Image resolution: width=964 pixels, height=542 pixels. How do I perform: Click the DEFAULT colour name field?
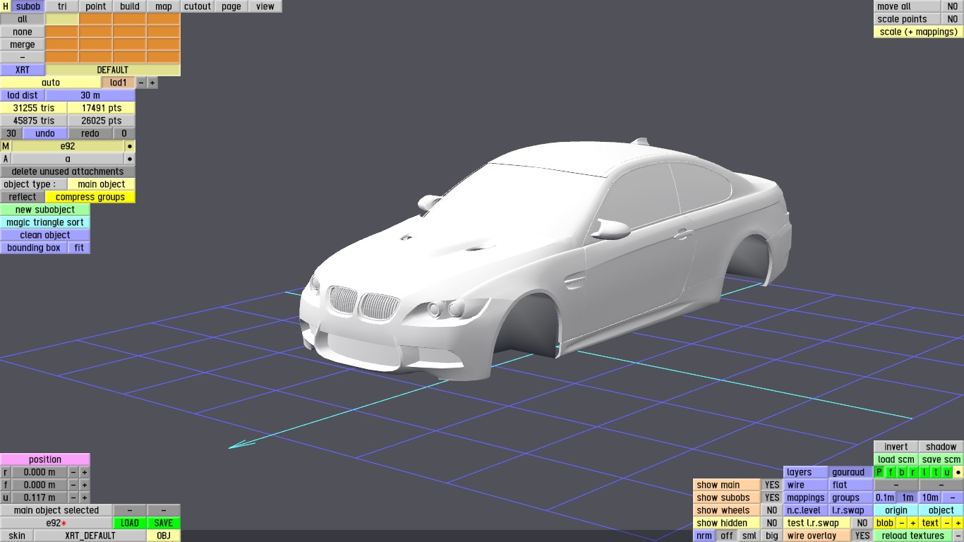[113, 70]
